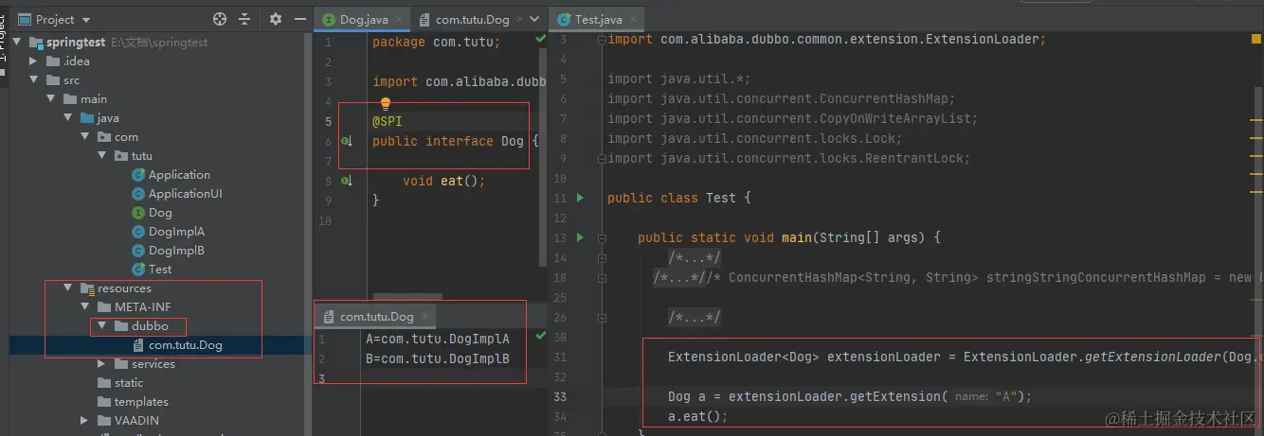1264x436 pixels.
Task: Click '@SPI' annotation in Dog.java
Action: coord(388,121)
